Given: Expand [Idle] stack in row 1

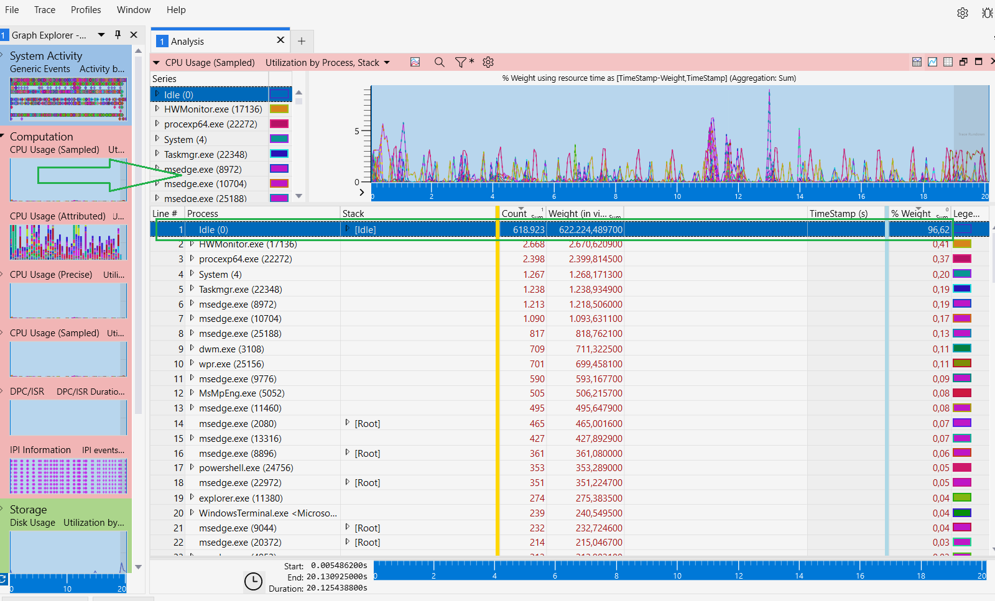Looking at the screenshot, I should click(348, 229).
